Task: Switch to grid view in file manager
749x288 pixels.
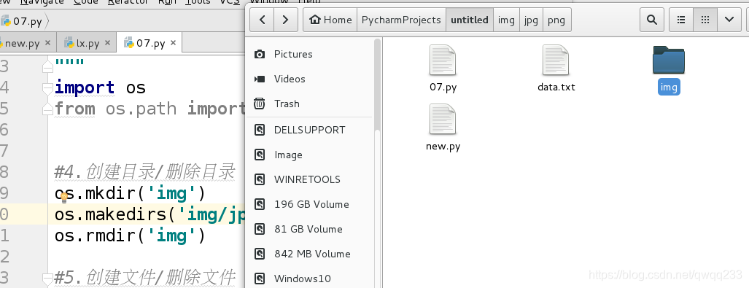Action: (x=705, y=20)
